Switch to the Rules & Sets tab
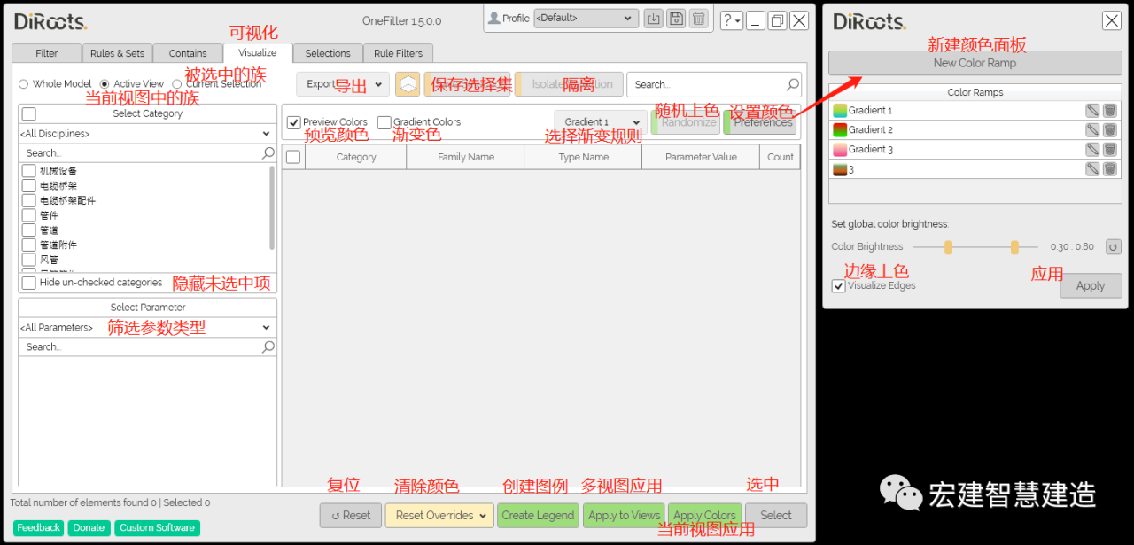Screen dimensions: 1134x545 pyautogui.click(x=117, y=53)
